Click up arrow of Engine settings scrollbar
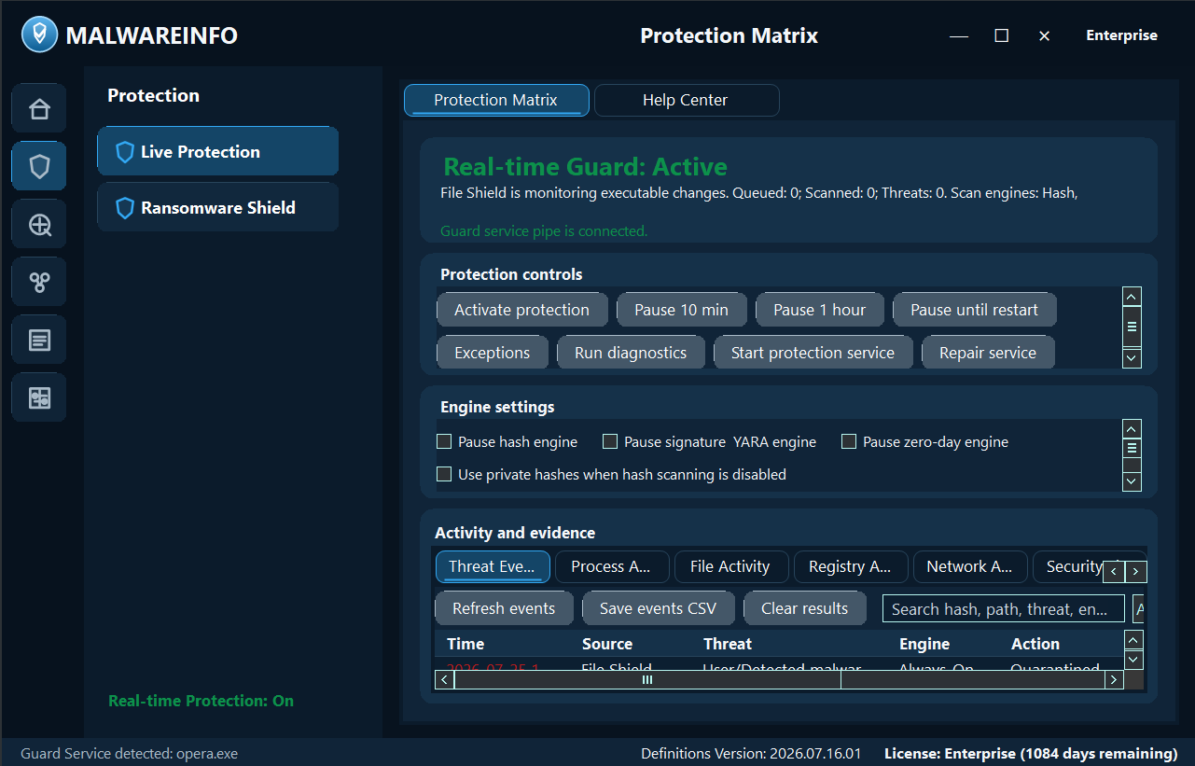Image resolution: width=1195 pixels, height=766 pixels. pos(1132,428)
